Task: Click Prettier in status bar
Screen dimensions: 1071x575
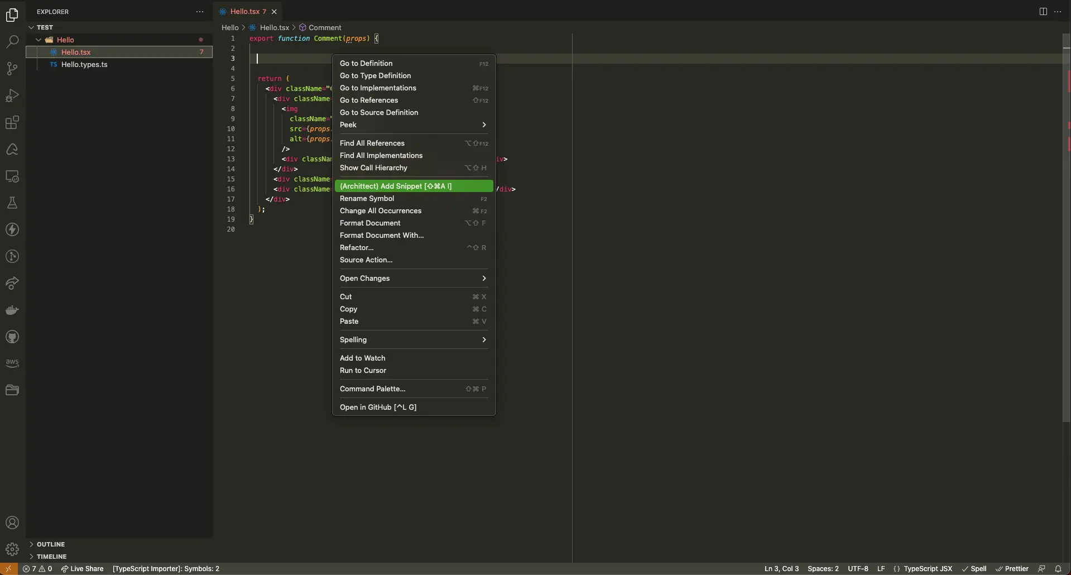Action: [1012, 569]
